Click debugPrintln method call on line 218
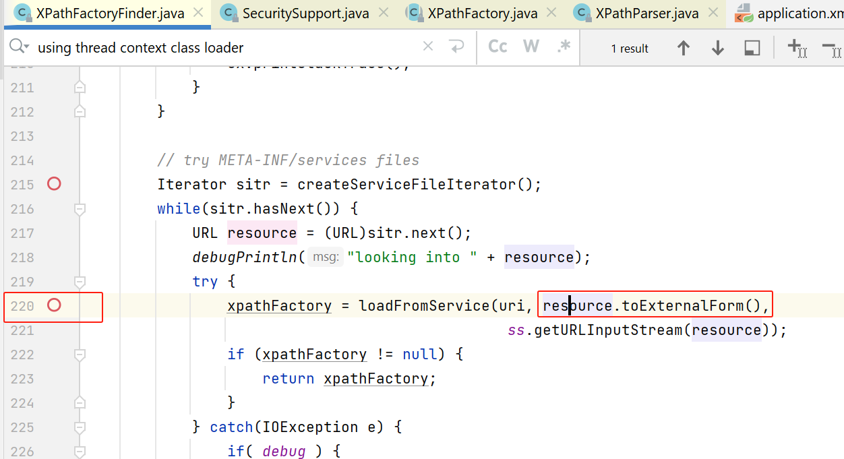The height and width of the screenshot is (459, 844). pos(245,257)
